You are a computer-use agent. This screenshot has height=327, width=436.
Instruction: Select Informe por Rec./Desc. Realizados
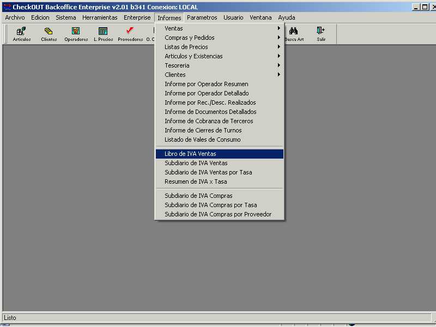coord(220,102)
